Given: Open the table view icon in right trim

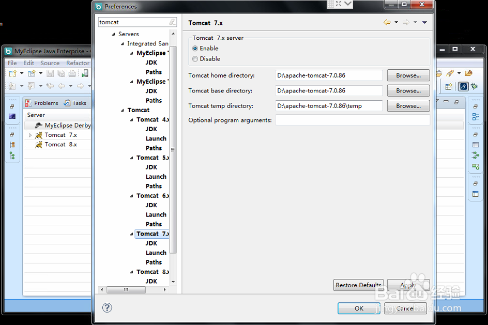Looking at the screenshot, I should pos(476,145).
